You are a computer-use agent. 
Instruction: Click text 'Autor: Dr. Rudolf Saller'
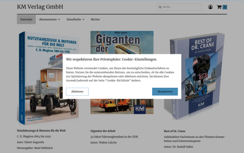click(179, 147)
